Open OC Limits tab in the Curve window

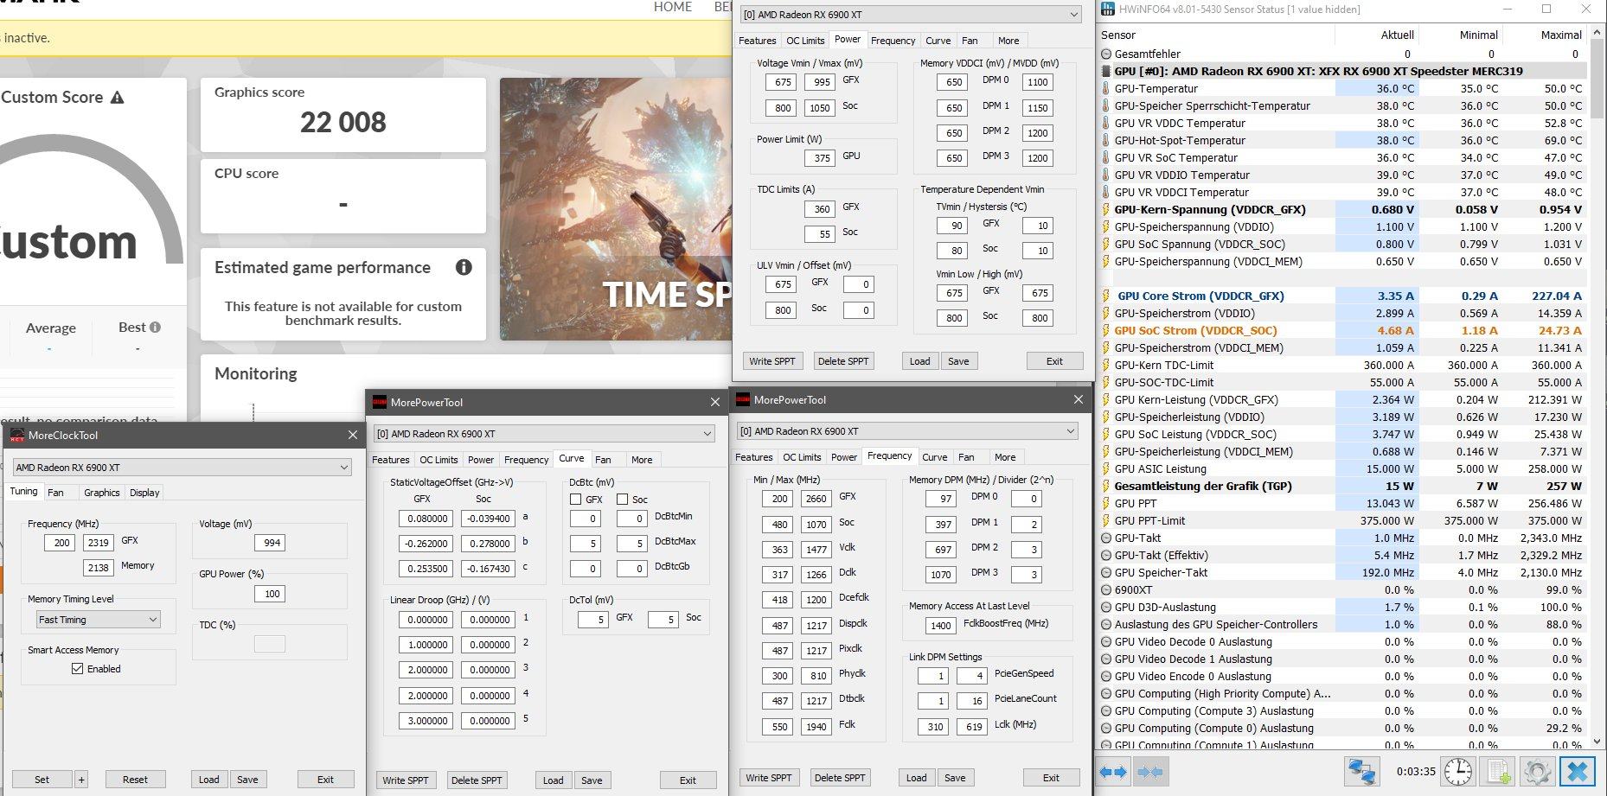pos(439,460)
